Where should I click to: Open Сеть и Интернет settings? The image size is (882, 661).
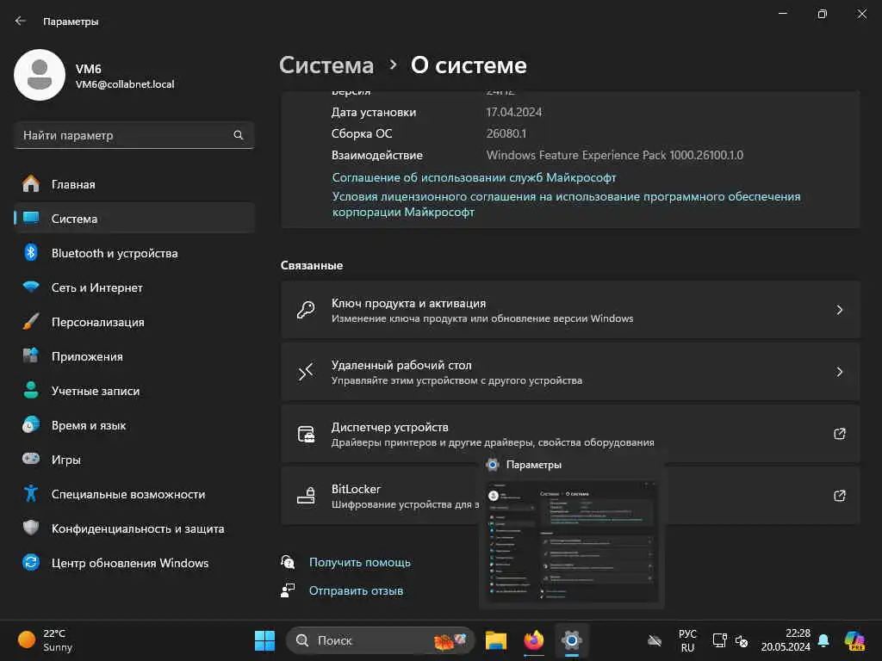[x=134, y=287]
